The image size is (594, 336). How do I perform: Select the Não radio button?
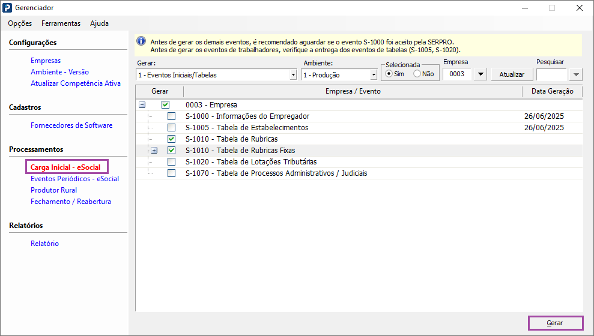(417, 74)
